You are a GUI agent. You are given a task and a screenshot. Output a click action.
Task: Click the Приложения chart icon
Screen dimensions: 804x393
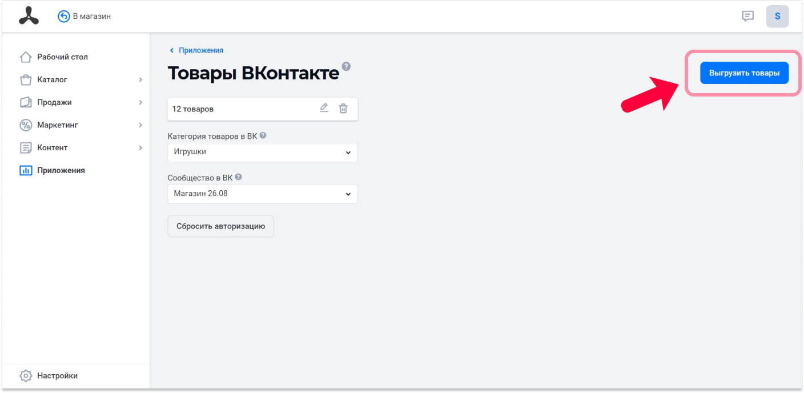coord(26,170)
